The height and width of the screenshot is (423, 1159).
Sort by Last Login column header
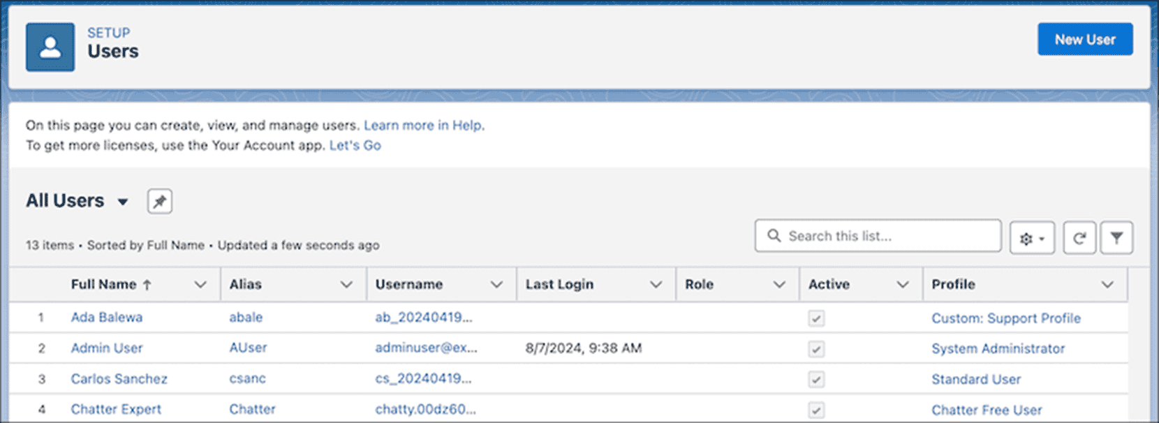tap(559, 285)
